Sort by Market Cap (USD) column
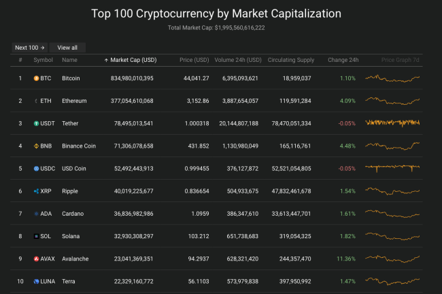 (133, 60)
